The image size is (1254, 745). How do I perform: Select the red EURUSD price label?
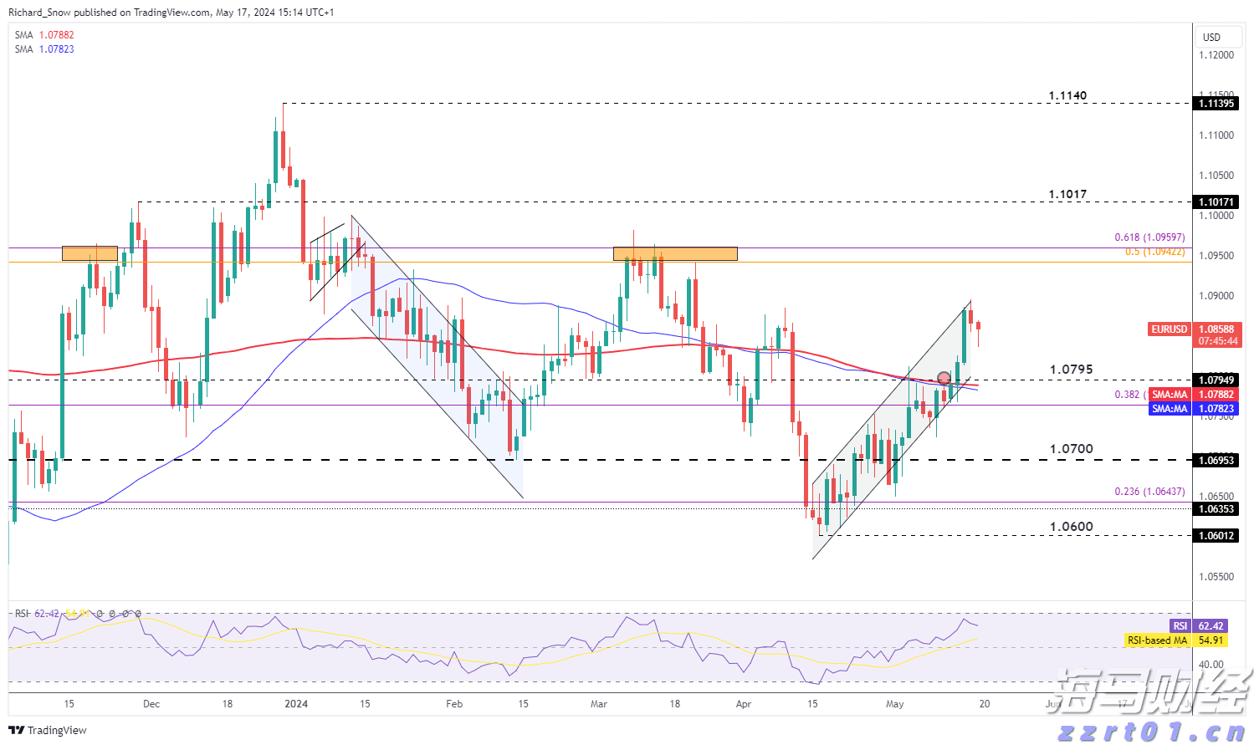tap(1170, 329)
